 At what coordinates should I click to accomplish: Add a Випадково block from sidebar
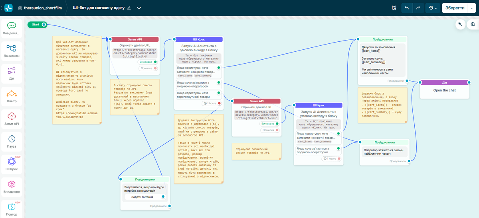pyautogui.click(x=12, y=187)
